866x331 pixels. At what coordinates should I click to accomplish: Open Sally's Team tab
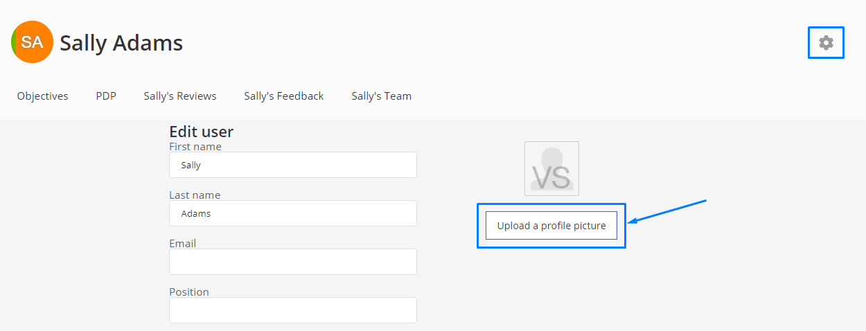pyautogui.click(x=381, y=96)
